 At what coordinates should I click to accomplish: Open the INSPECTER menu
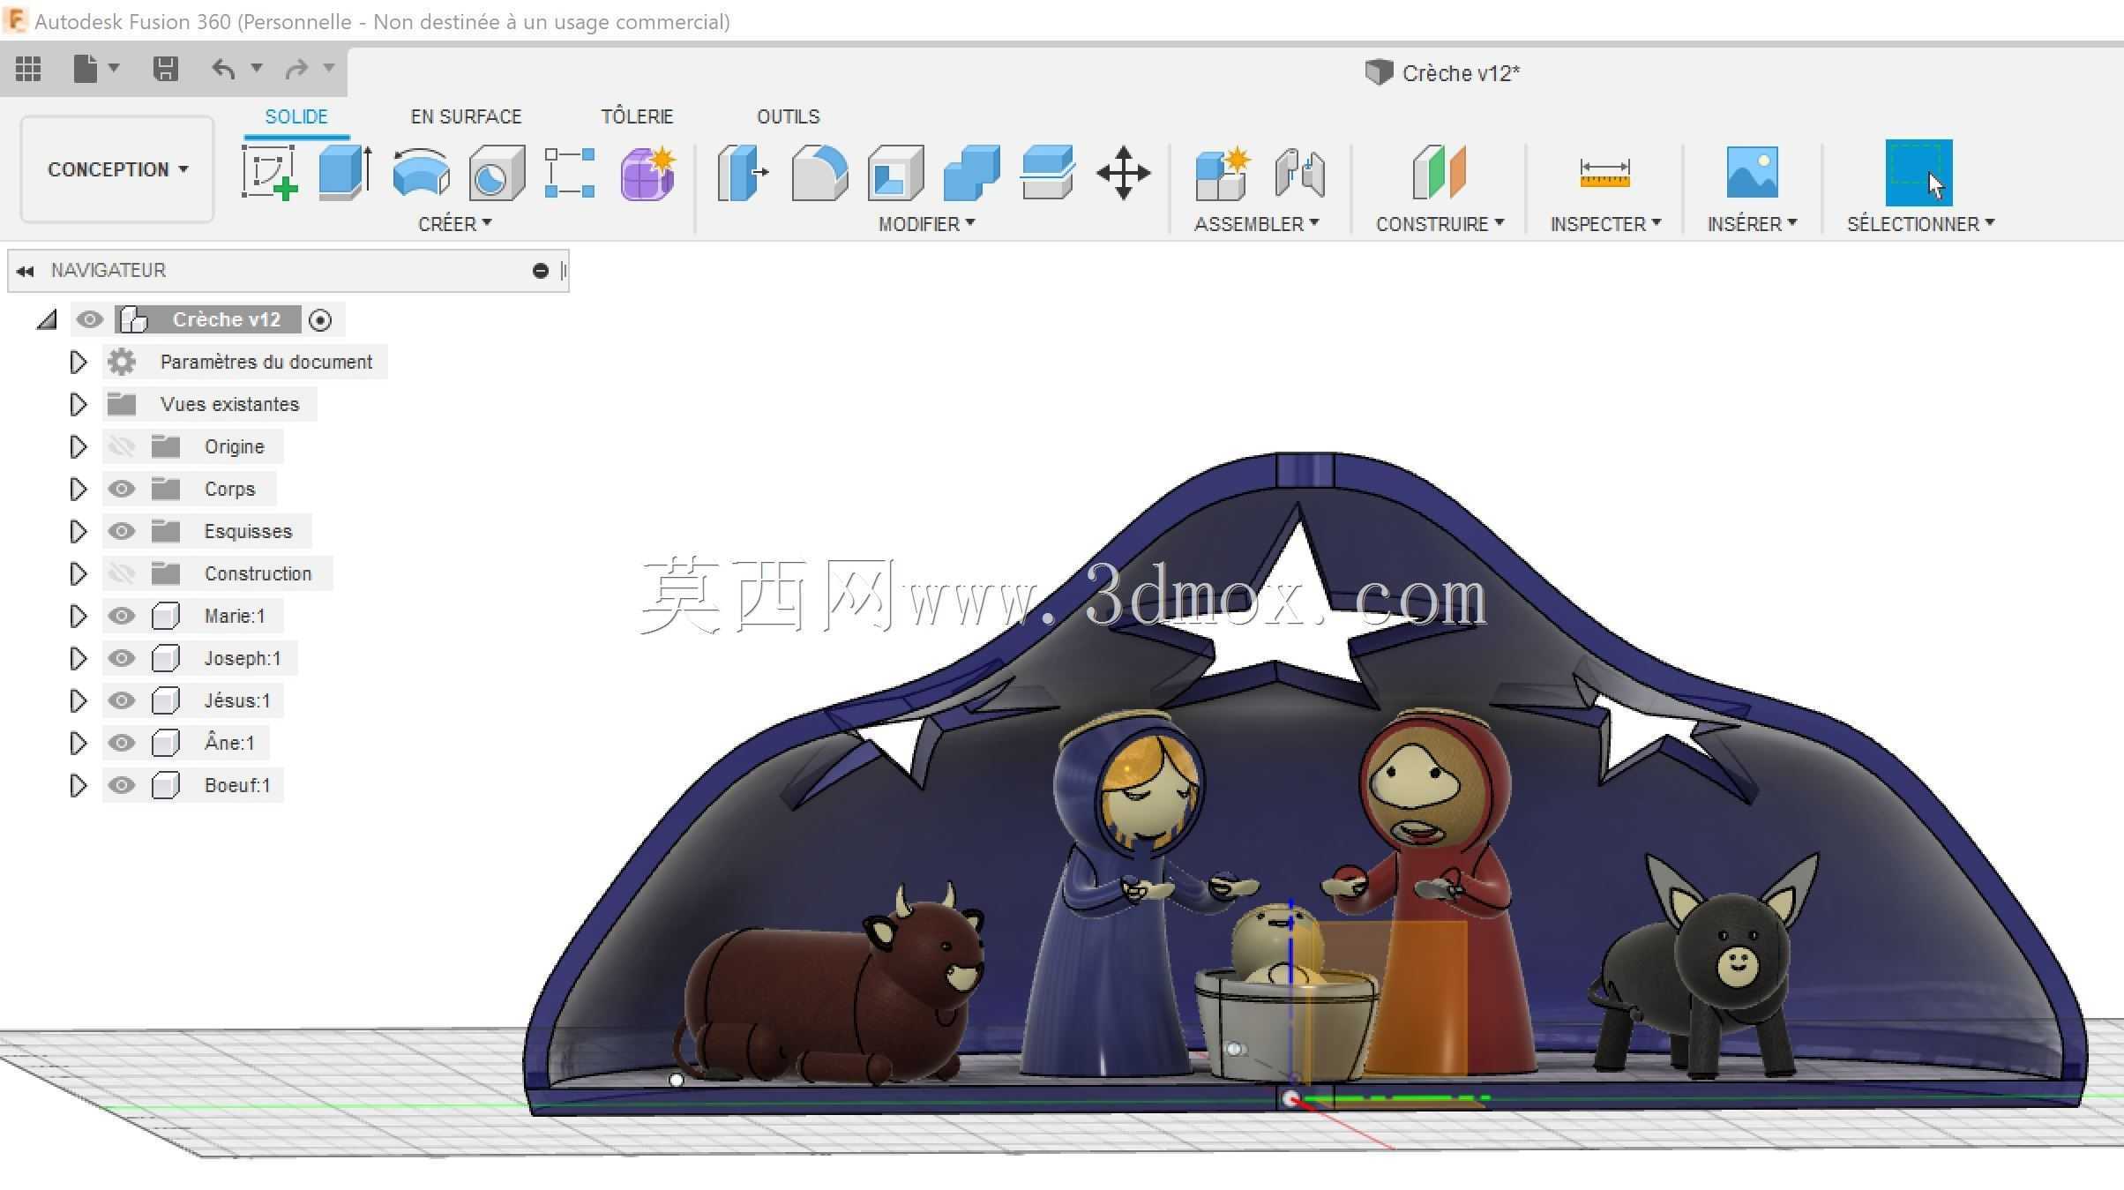[1605, 224]
